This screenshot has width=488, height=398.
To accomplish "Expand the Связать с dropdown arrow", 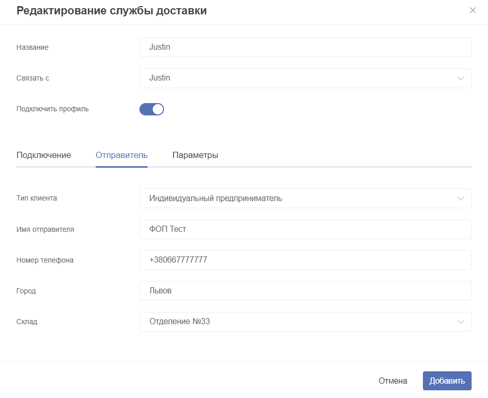I will point(461,78).
